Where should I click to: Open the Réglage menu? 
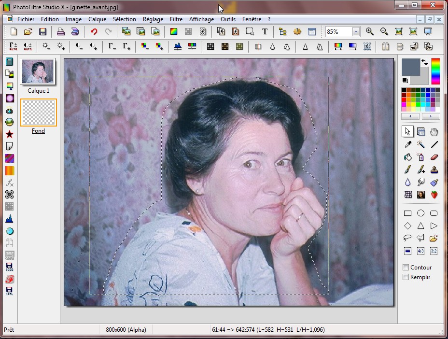click(153, 19)
